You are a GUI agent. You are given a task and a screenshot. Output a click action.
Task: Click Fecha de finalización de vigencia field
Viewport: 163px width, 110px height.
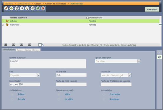(116, 84)
